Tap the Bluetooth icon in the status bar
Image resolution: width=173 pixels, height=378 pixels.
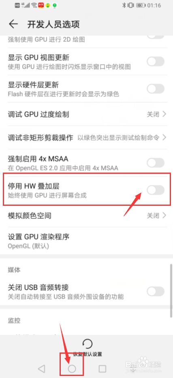[124, 5]
